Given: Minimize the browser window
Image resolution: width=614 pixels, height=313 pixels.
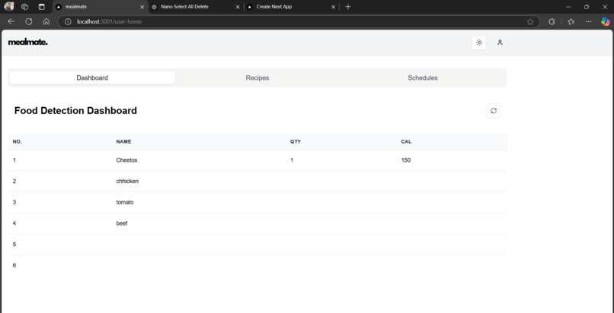Looking at the screenshot, I should [568, 7].
